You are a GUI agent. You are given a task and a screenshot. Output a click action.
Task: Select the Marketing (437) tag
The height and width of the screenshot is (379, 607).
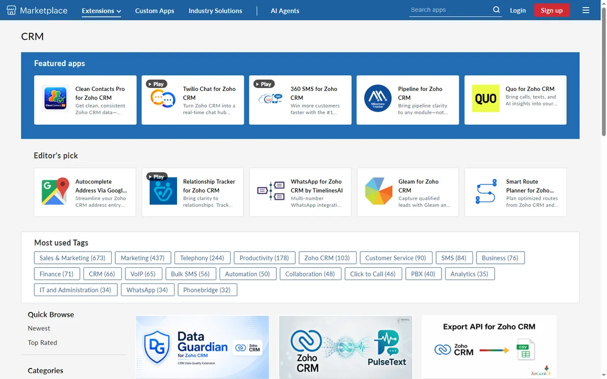(x=143, y=258)
